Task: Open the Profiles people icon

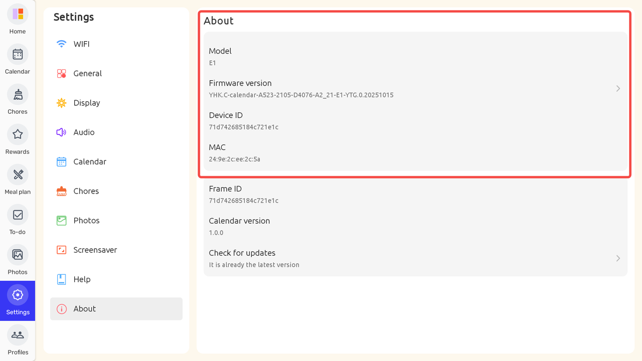Action: pyautogui.click(x=18, y=335)
